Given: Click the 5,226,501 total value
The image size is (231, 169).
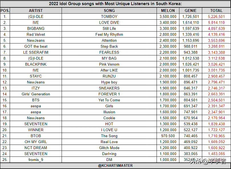Looking at the screenshot, I should point(216,16).
